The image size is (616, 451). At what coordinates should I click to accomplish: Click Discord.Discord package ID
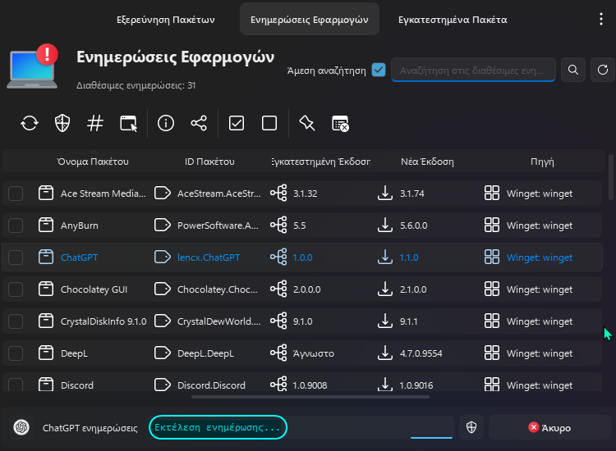(x=211, y=385)
